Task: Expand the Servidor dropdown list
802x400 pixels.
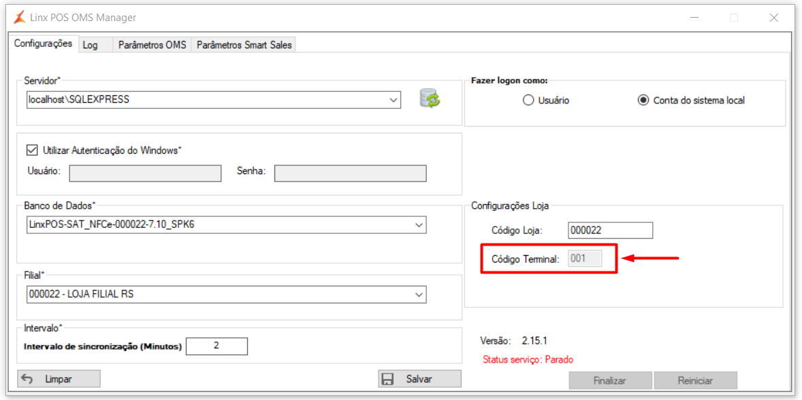Action: pos(394,100)
